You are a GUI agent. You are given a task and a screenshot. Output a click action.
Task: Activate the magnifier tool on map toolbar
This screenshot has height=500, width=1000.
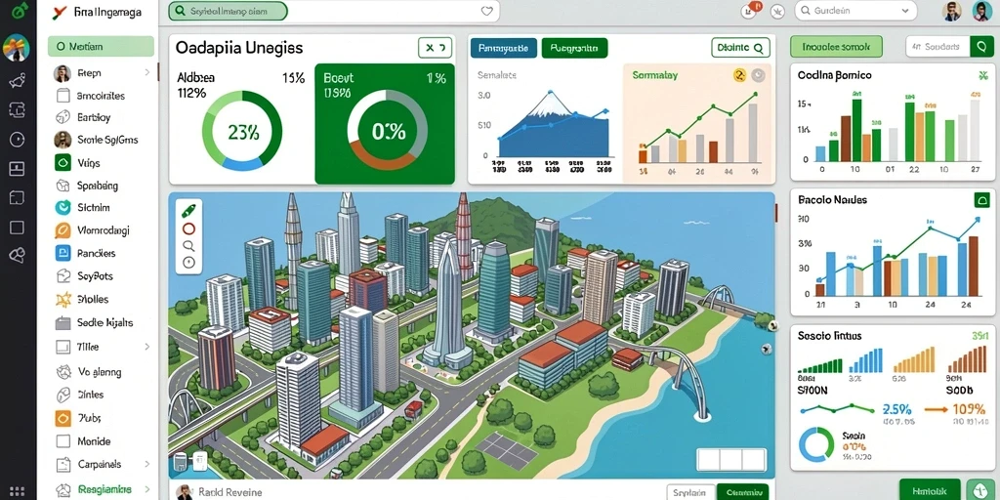coord(188,245)
